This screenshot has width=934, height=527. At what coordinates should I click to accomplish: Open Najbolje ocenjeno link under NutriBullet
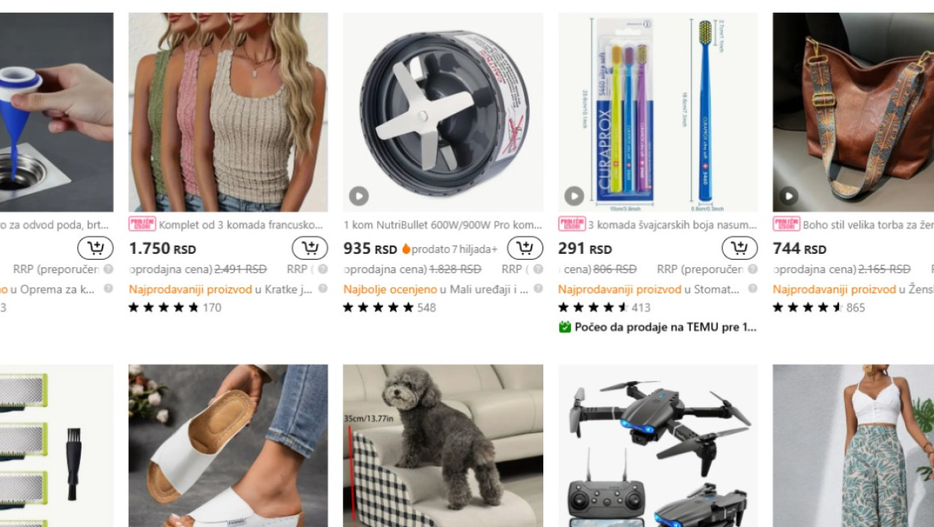[390, 289]
